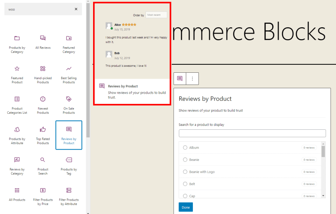The width and height of the screenshot is (336, 214).
Task: Select the Cap product option
Action: click(x=185, y=196)
